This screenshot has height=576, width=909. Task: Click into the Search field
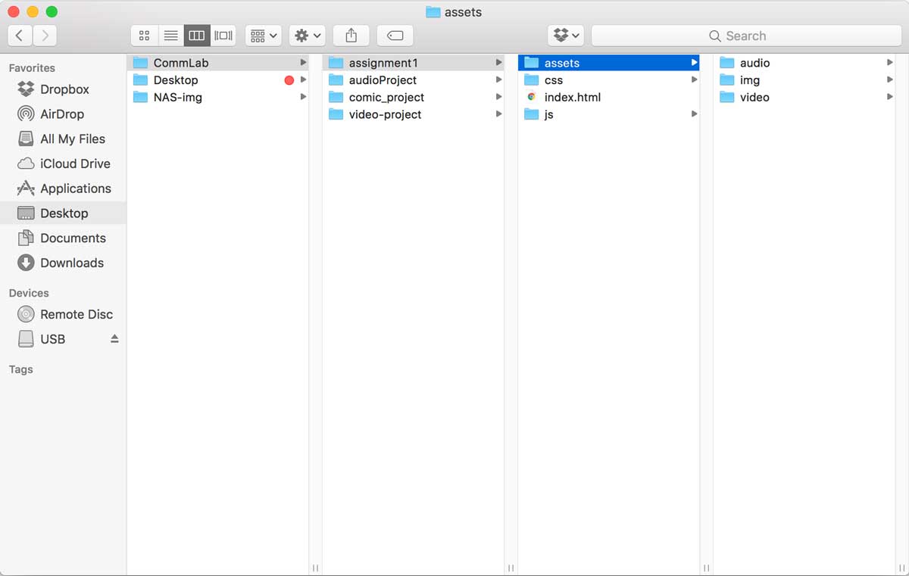coord(746,36)
